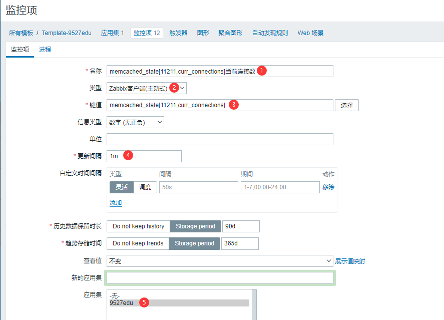This screenshot has height=320, width=444.
Task: Select the 调度 interval type toggle
Action: click(x=145, y=187)
